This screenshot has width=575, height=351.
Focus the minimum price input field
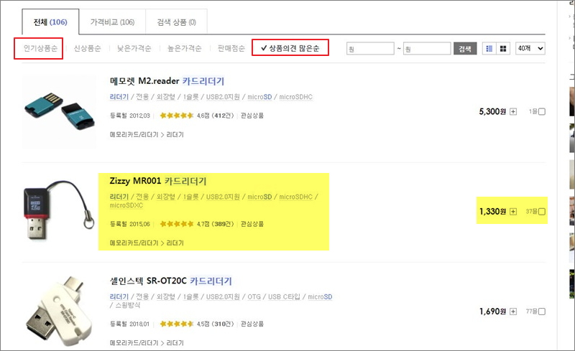click(x=370, y=48)
